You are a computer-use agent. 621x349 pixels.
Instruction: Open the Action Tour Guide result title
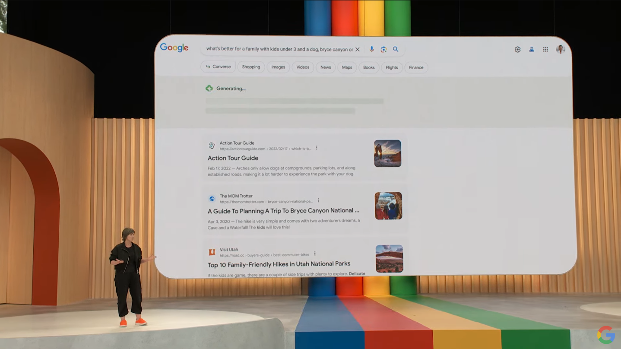pyautogui.click(x=233, y=158)
